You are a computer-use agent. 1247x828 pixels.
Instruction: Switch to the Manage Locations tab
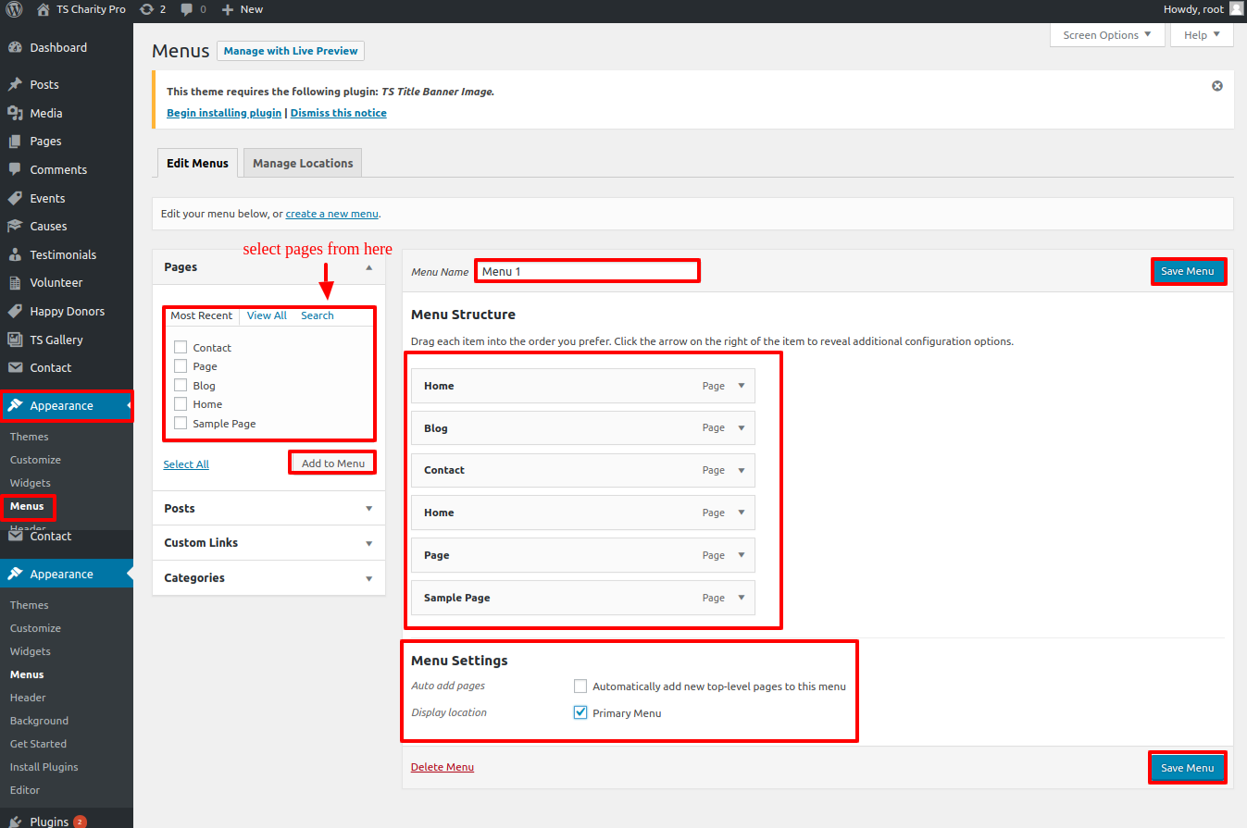pyautogui.click(x=303, y=163)
